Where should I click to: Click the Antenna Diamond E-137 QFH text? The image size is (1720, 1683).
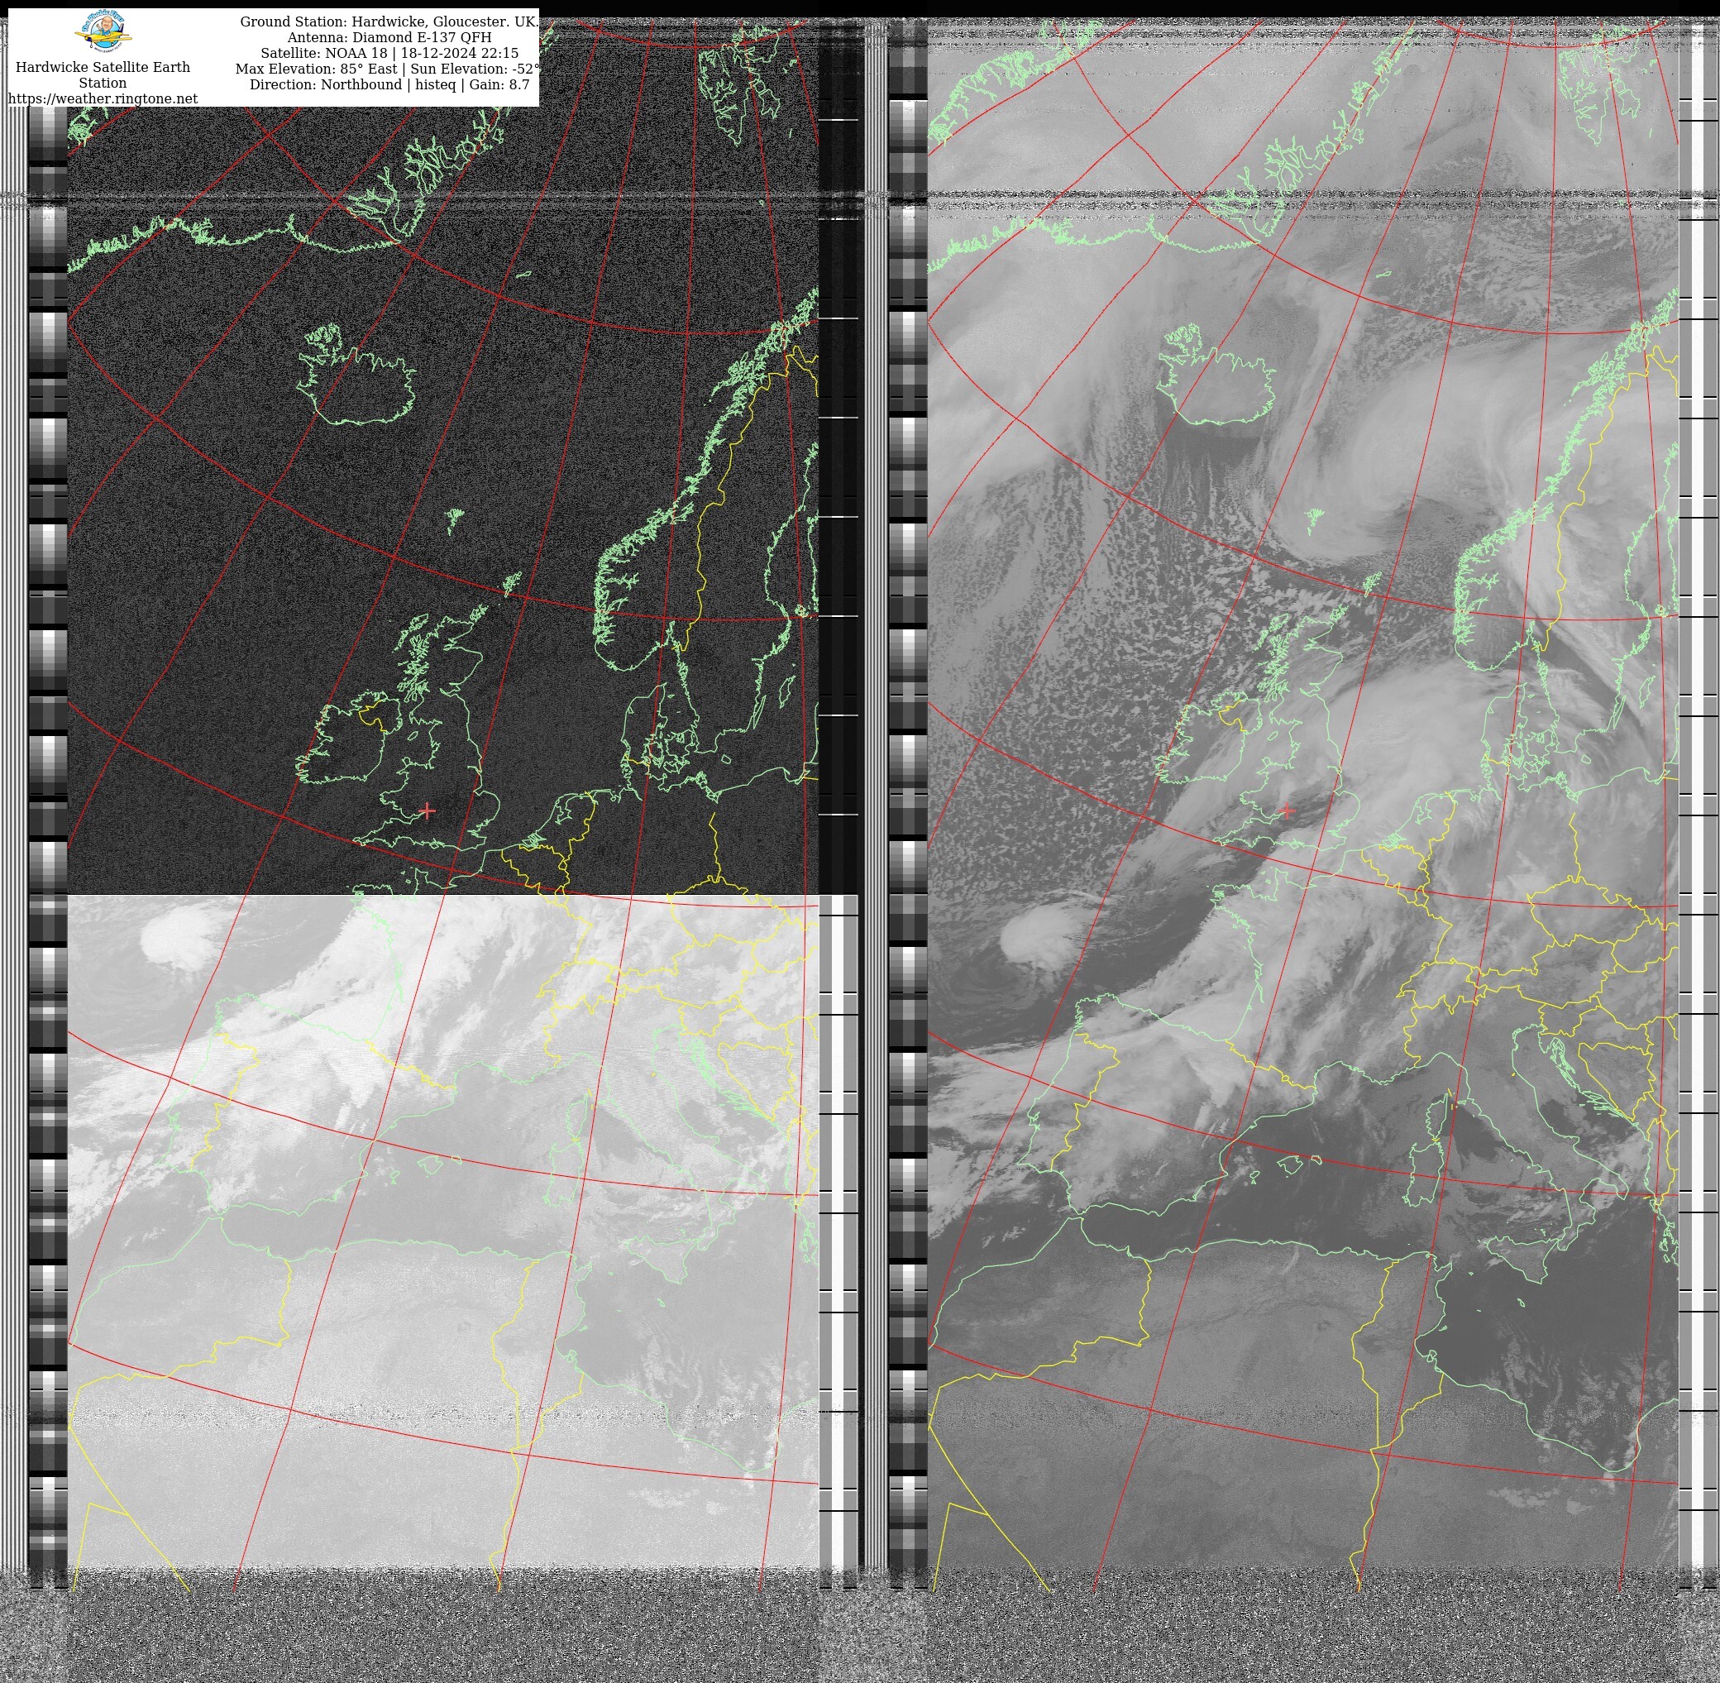coord(389,37)
